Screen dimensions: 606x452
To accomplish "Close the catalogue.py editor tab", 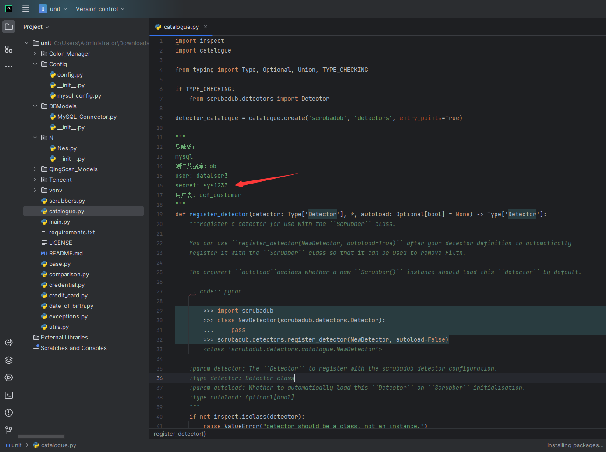I will click(206, 27).
